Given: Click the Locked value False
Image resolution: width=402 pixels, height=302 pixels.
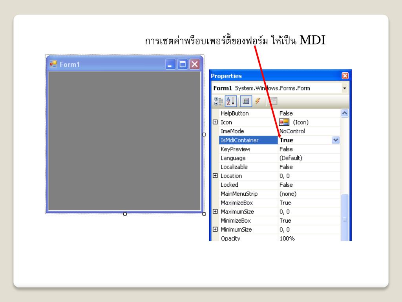Looking at the screenshot, I should pyautogui.click(x=286, y=185).
